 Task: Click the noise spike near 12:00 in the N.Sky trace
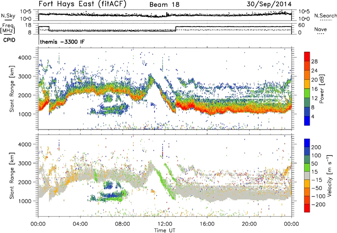point(167,14)
